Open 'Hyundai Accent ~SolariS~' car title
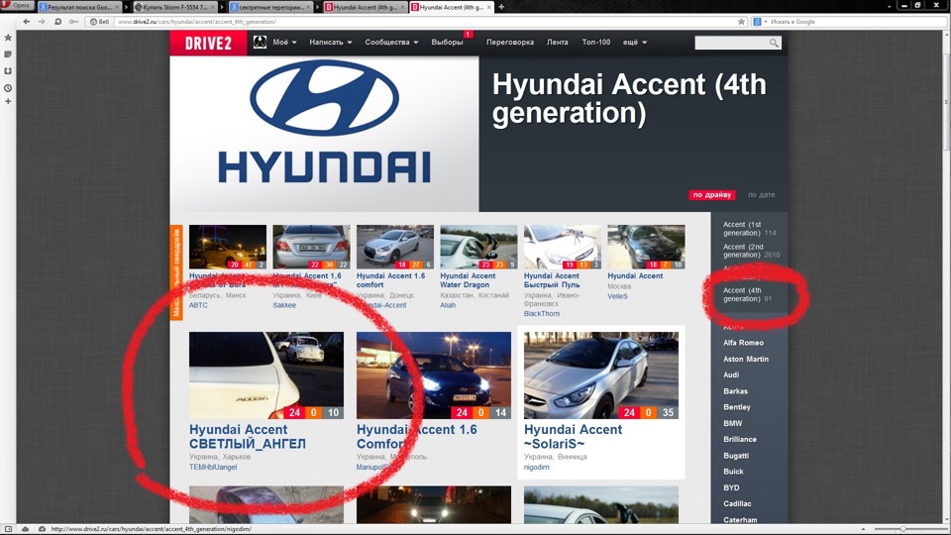Screen dimensions: 951x535 coord(573,437)
